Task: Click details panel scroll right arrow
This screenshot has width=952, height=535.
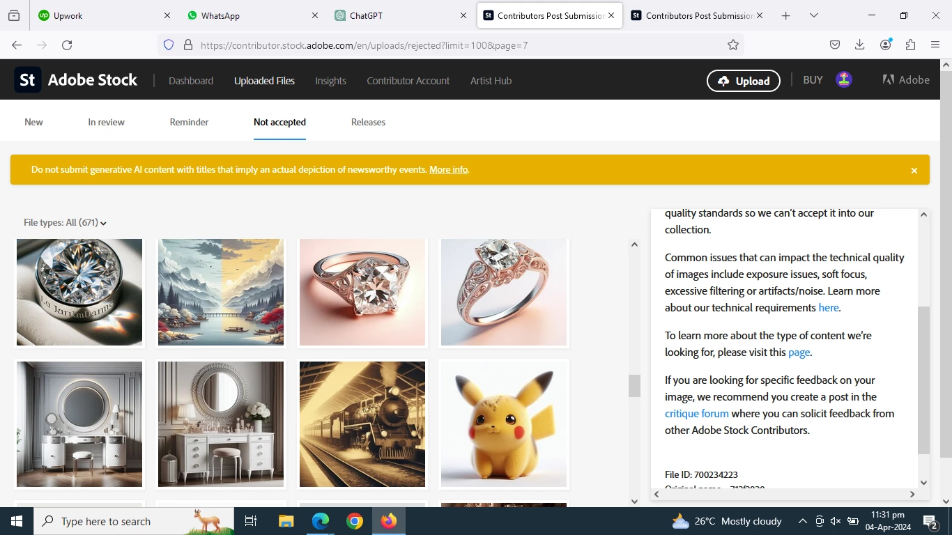Action: pyautogui.click(x=912, y=494)
